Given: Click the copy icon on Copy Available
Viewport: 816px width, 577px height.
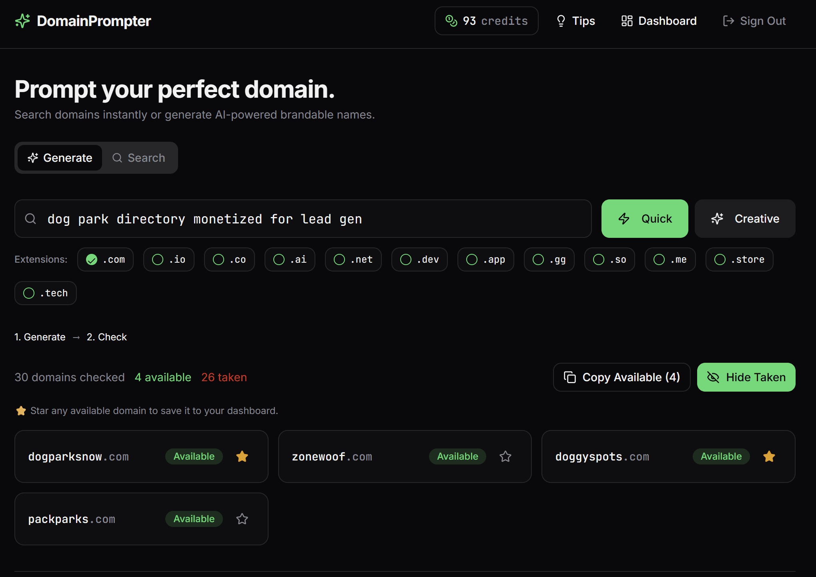Looking at the screenshot, I should click(x=569, y=377).
